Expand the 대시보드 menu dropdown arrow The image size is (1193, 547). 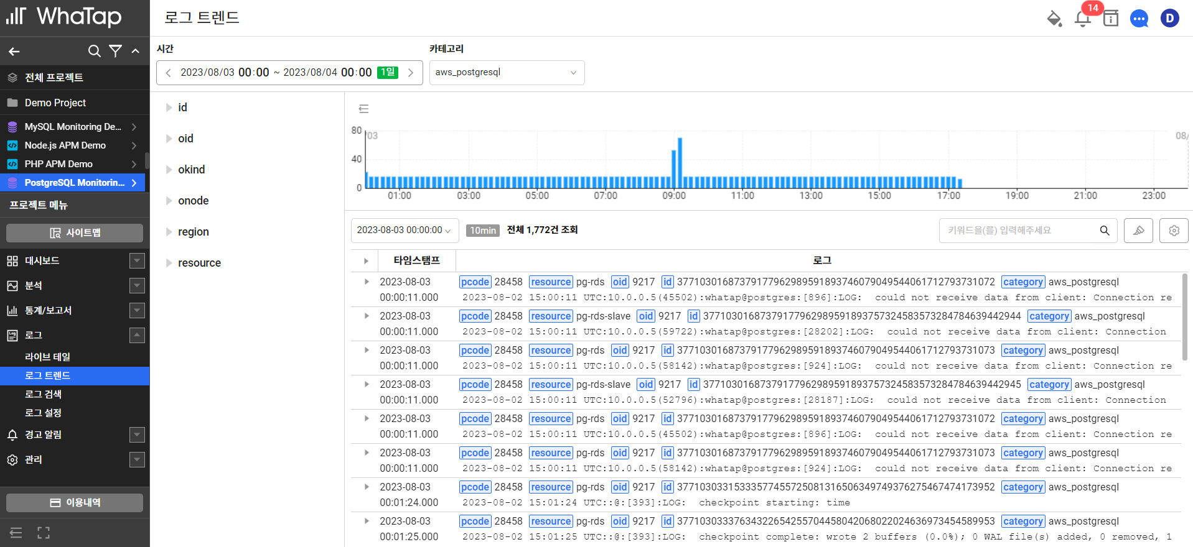click(137, 260)
